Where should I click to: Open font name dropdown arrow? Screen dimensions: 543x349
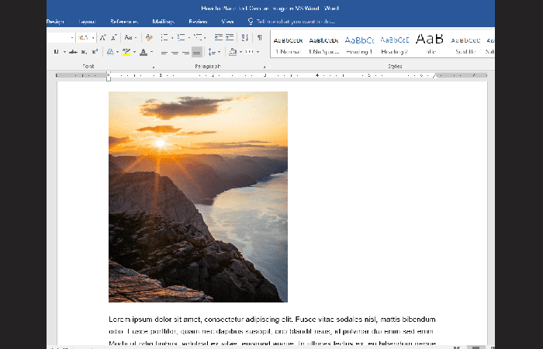[72, 37]
